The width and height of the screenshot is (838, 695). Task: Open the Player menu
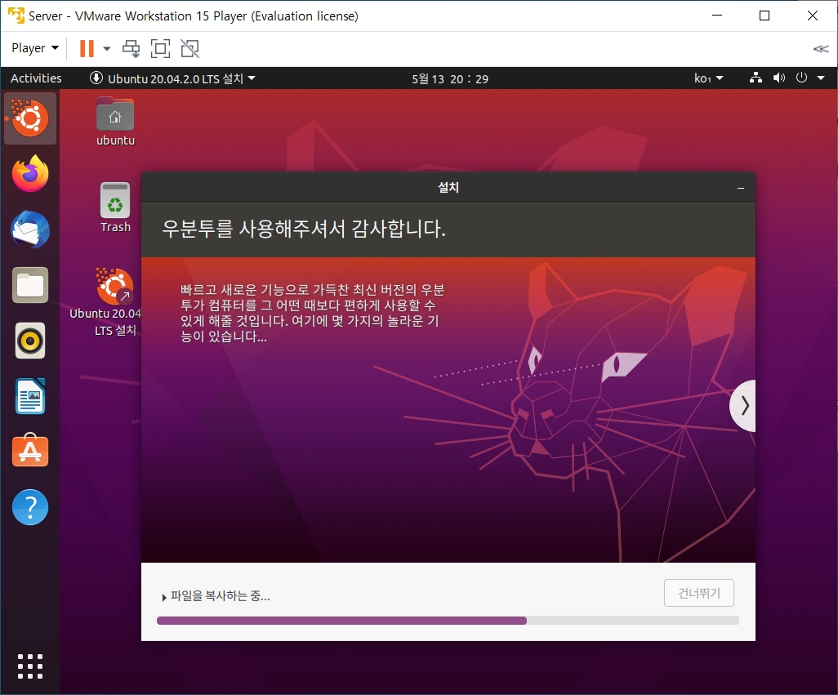click(35, 48)
